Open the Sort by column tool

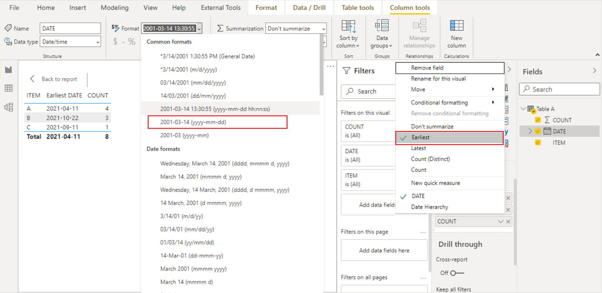pos(348,34)
